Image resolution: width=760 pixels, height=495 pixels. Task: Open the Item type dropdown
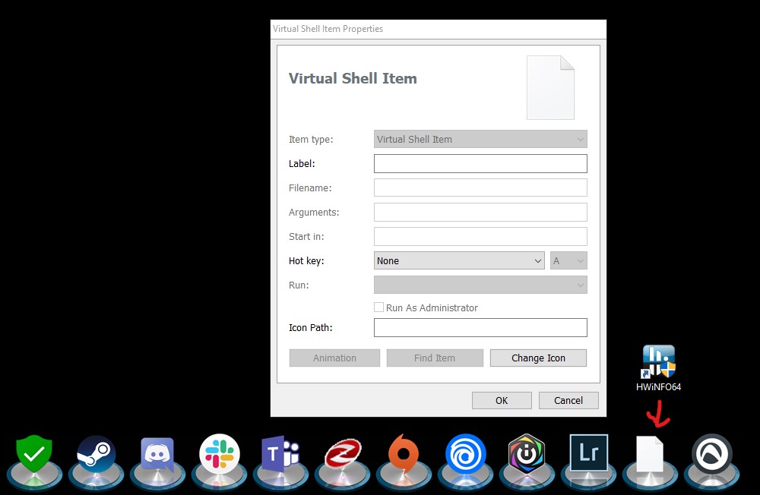pos(480,139)
